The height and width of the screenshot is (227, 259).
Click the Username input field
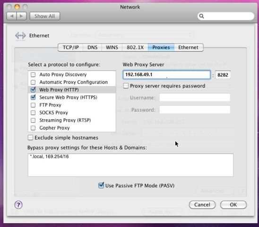(x=195, y=97)
